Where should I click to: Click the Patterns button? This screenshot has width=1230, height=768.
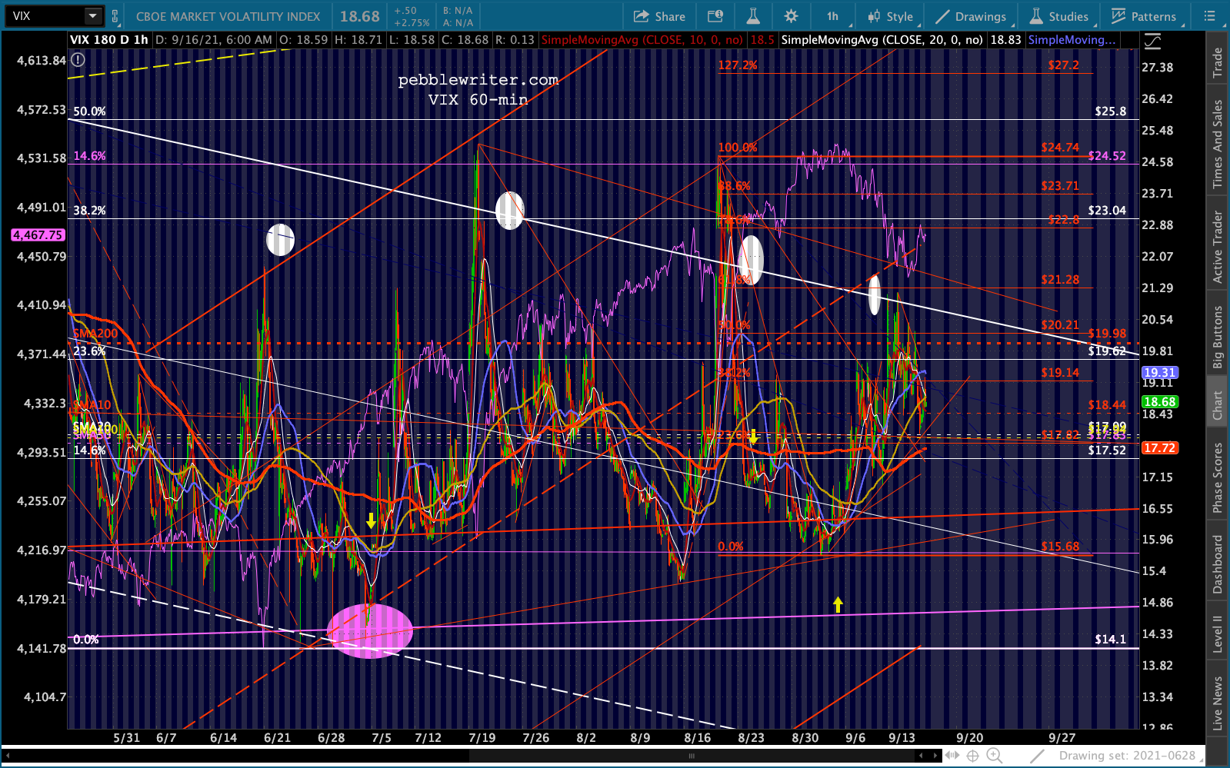1143,16
